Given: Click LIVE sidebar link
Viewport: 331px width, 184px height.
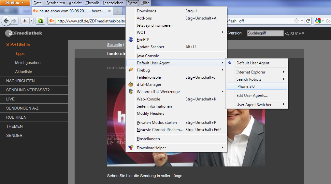Looking at the screenshot, I should [10, 99].
